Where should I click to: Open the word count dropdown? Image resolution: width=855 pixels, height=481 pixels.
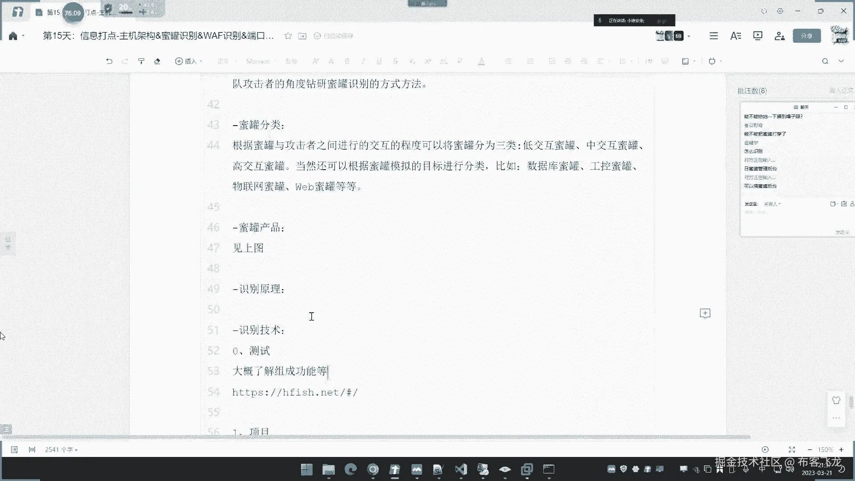(x=61, y=450)
